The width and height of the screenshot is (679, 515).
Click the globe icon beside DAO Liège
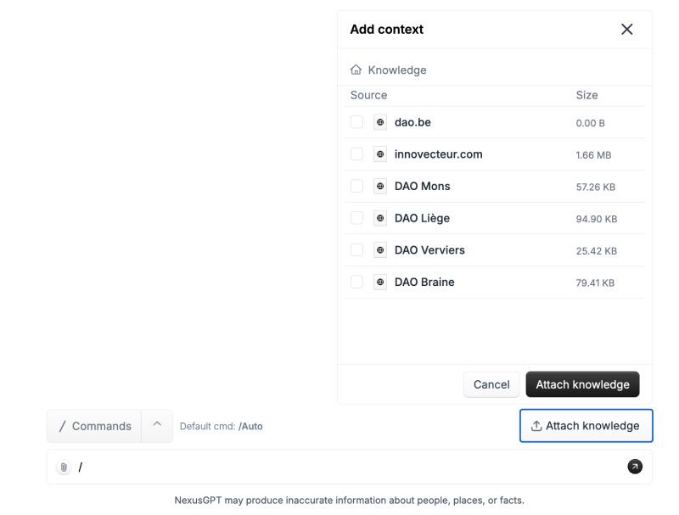pos(380,218)
